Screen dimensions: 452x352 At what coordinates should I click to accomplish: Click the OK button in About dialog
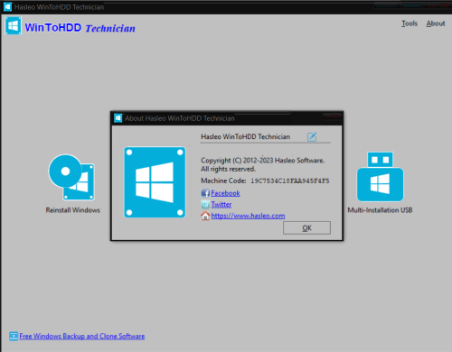point(306,227)
